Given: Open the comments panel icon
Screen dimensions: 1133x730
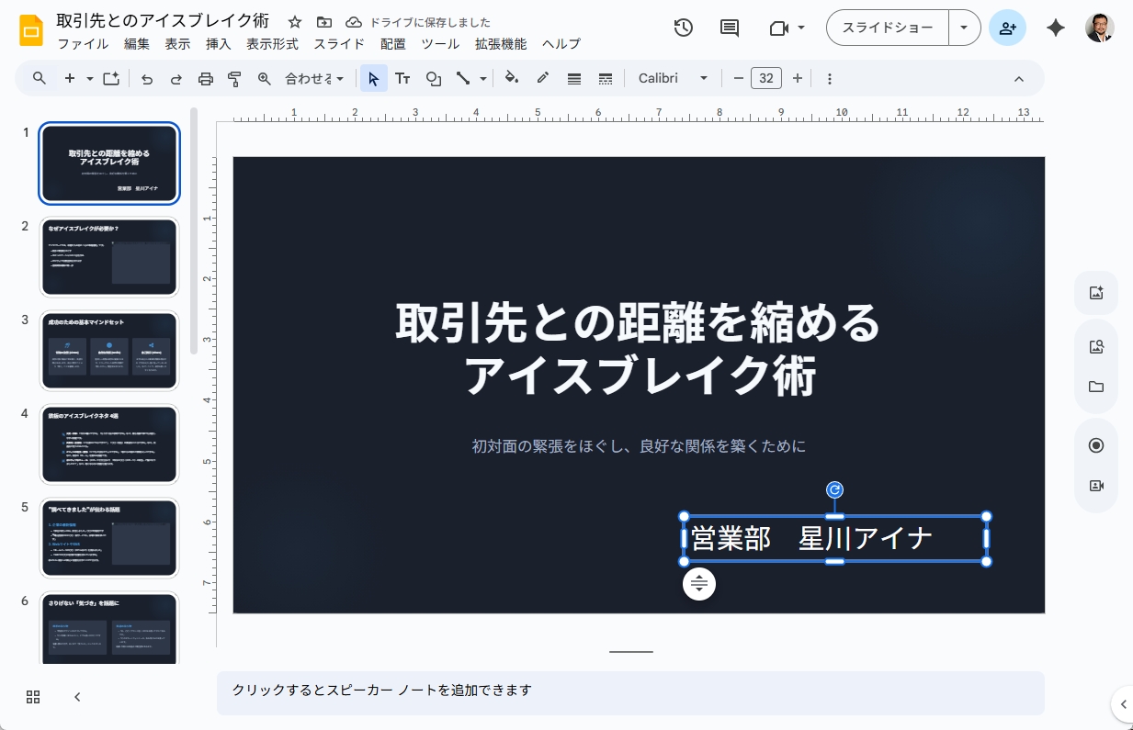Looking at the screenshot, I should (729, 28).
